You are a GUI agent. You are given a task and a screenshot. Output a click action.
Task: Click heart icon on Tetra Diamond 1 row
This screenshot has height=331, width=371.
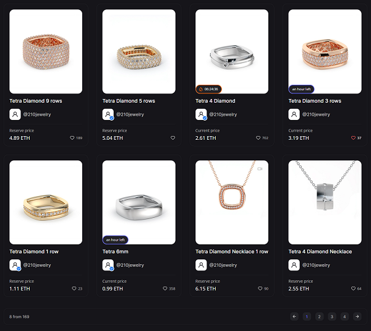pyautogui.click(x=74, y=288)
